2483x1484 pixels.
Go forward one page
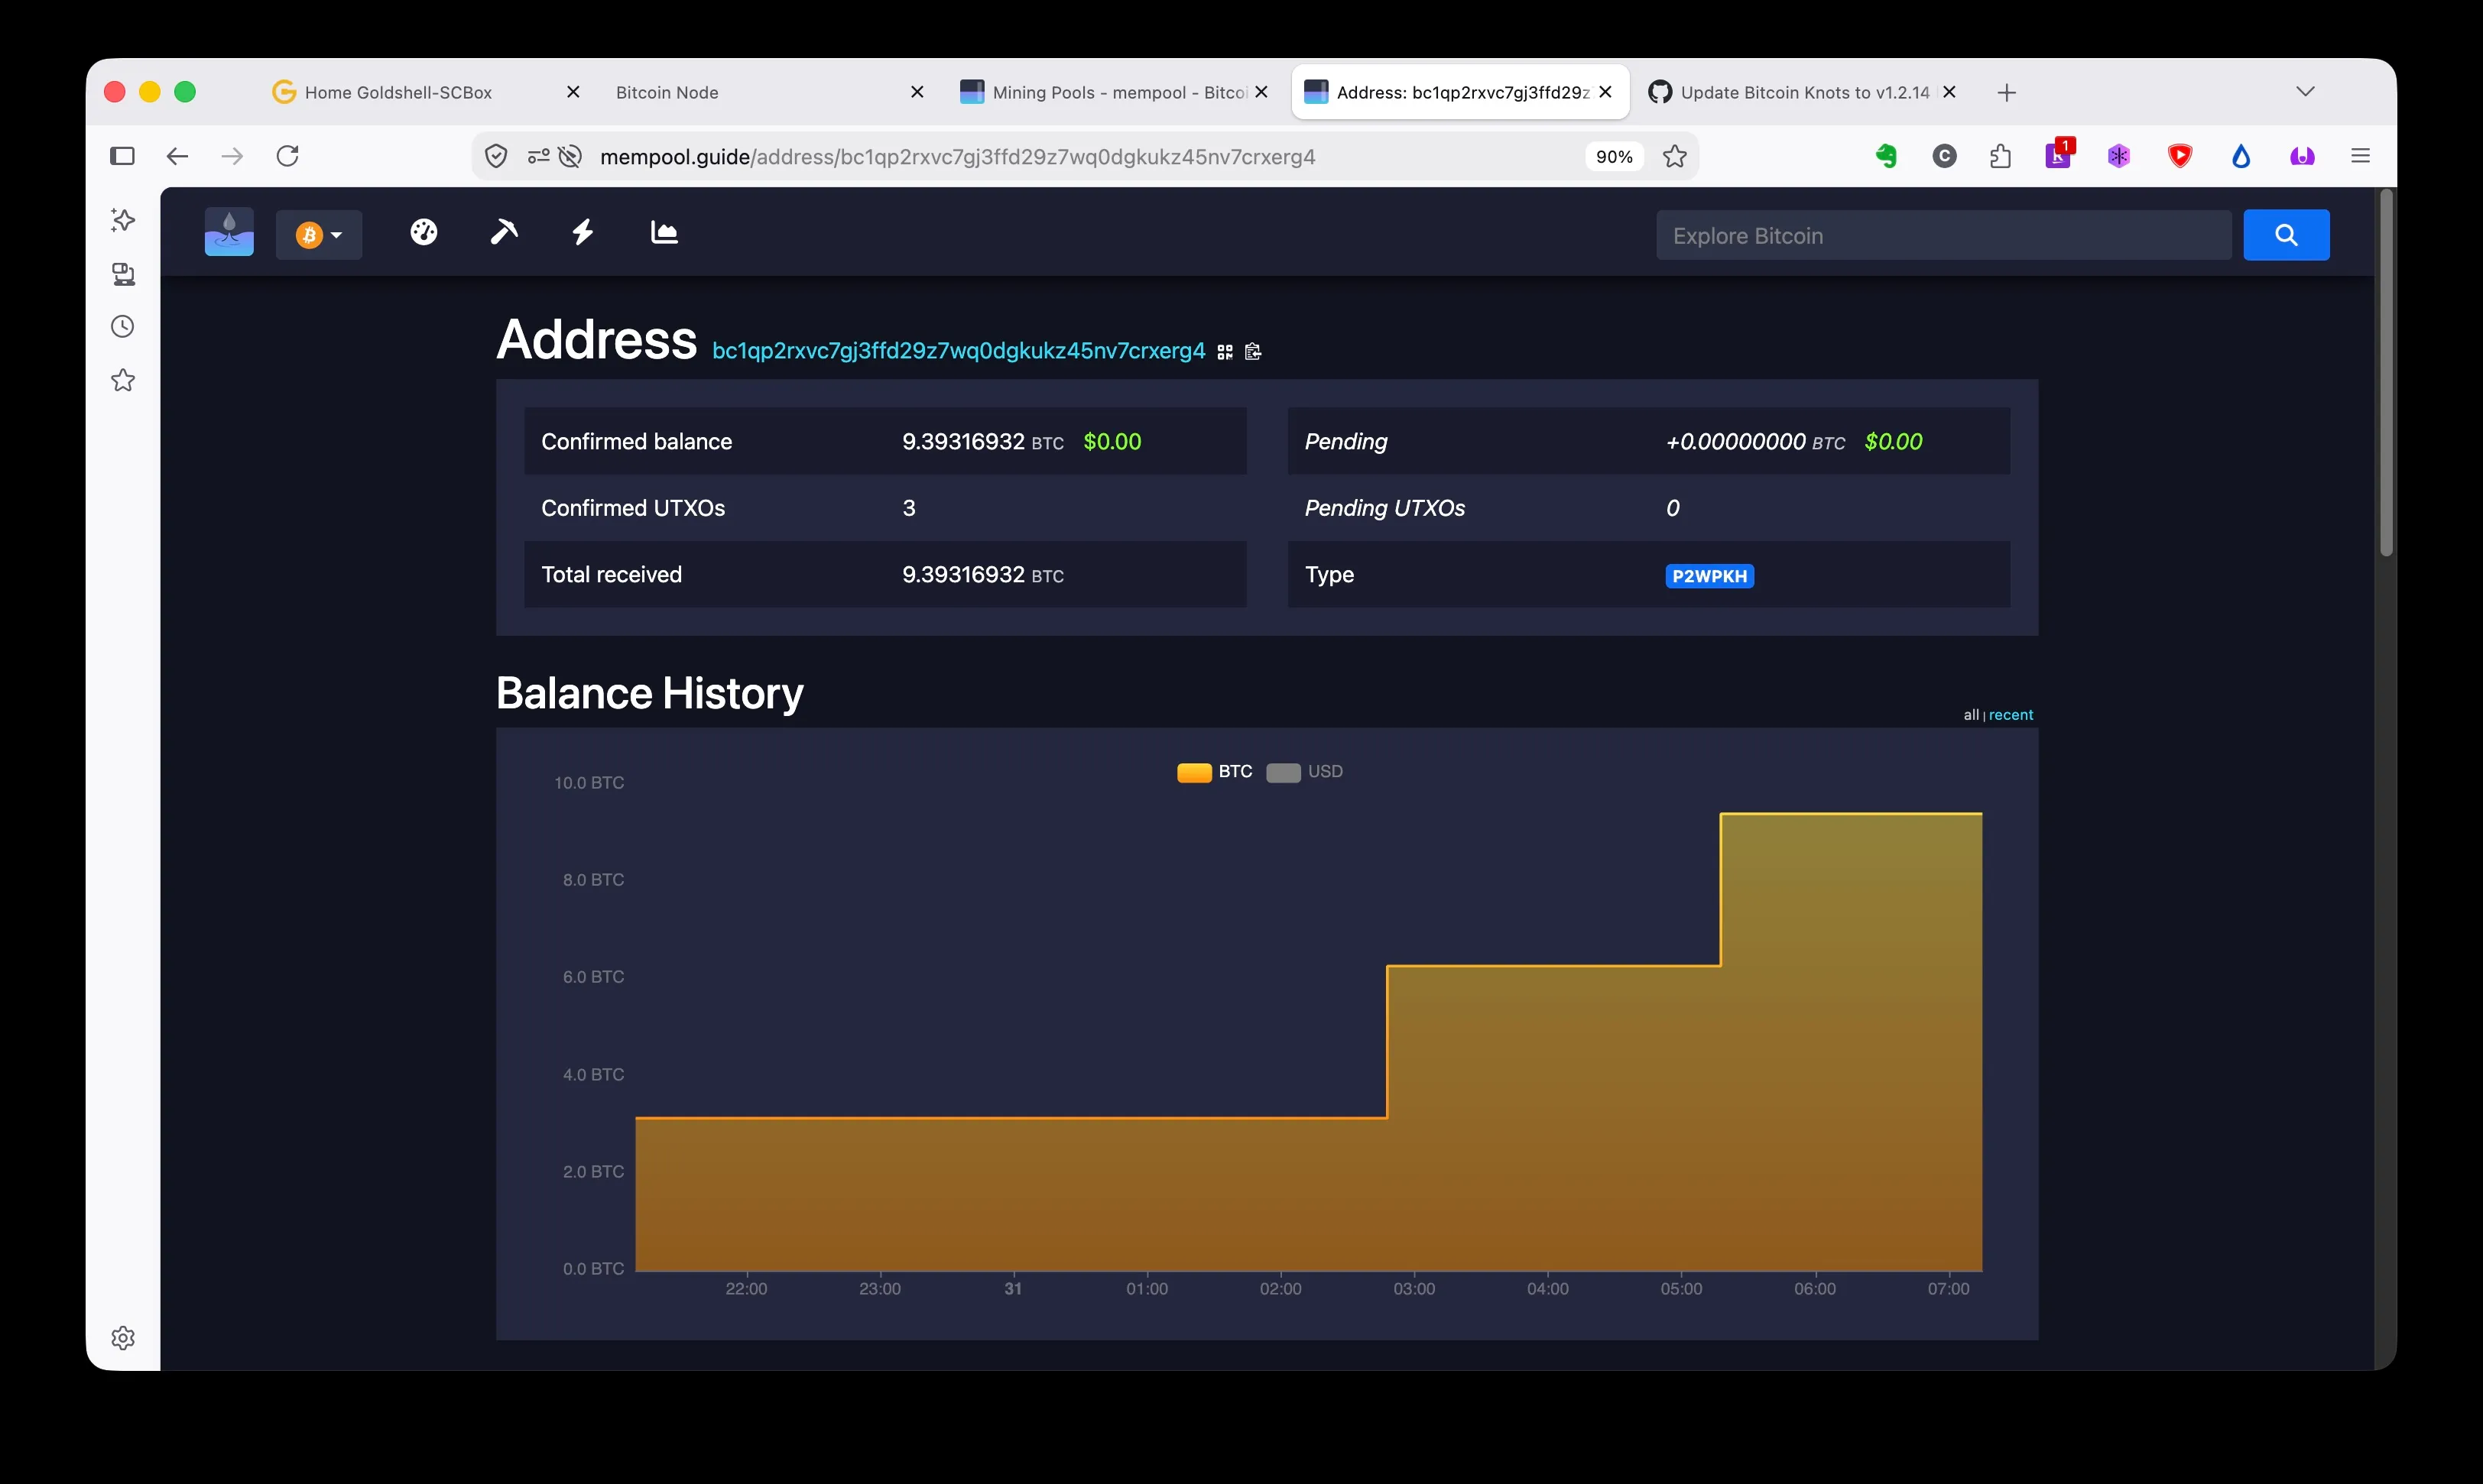232,156
